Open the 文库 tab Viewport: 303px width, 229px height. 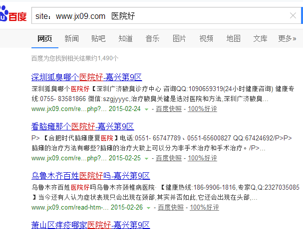point(260,38)
